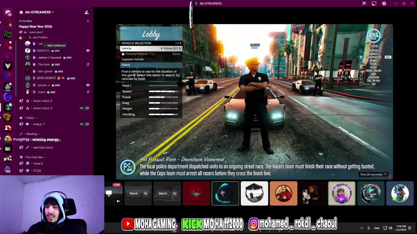Viewport: 417px width, 234px height.
Task: Click the Speed stat bar
Action: (163, 92)
